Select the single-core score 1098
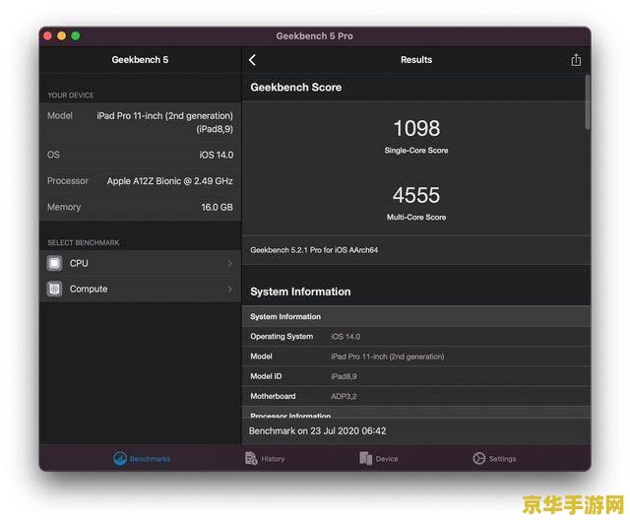Screen dimensions: 630x523 (416, 129)
